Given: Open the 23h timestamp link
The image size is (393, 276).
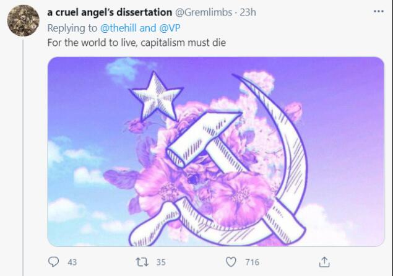Looking at the screenshot, I should pyautogui.click(x=248, y=12).
